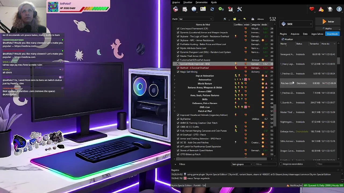
Task: Click the create backup icon beside Ativos
Action: (253, 19)
